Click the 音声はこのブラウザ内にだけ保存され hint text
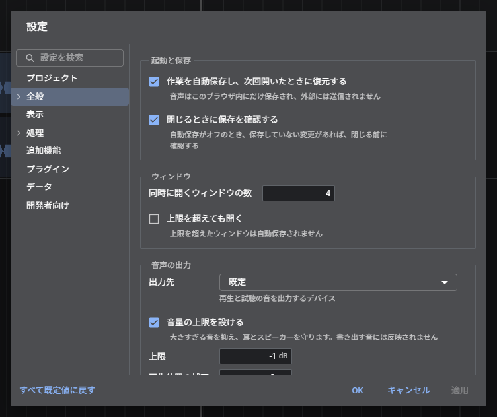This screenshot has width=497, height=417. tap(275, 96)
